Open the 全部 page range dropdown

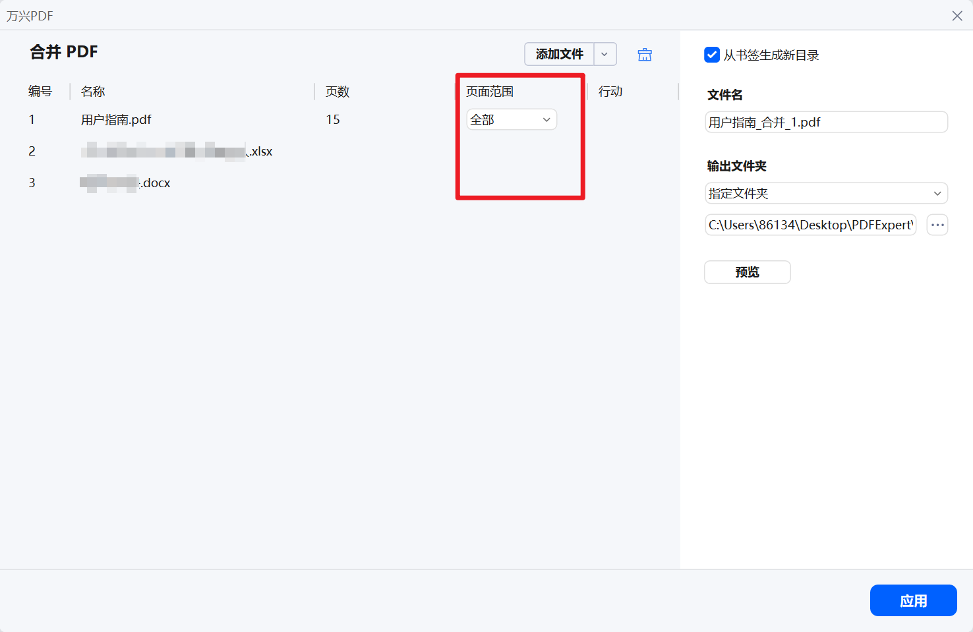coord(511,119)
